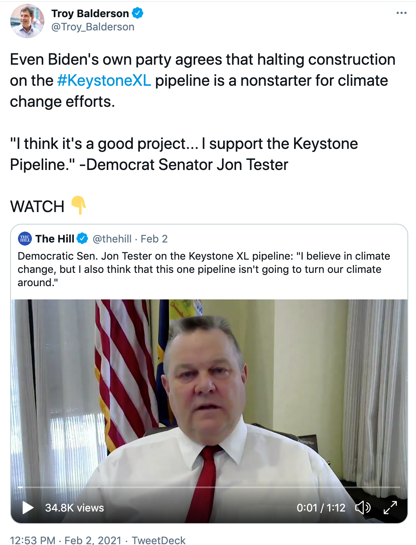Open the quoted tweet's Feb 2 date

click(154, 239)
